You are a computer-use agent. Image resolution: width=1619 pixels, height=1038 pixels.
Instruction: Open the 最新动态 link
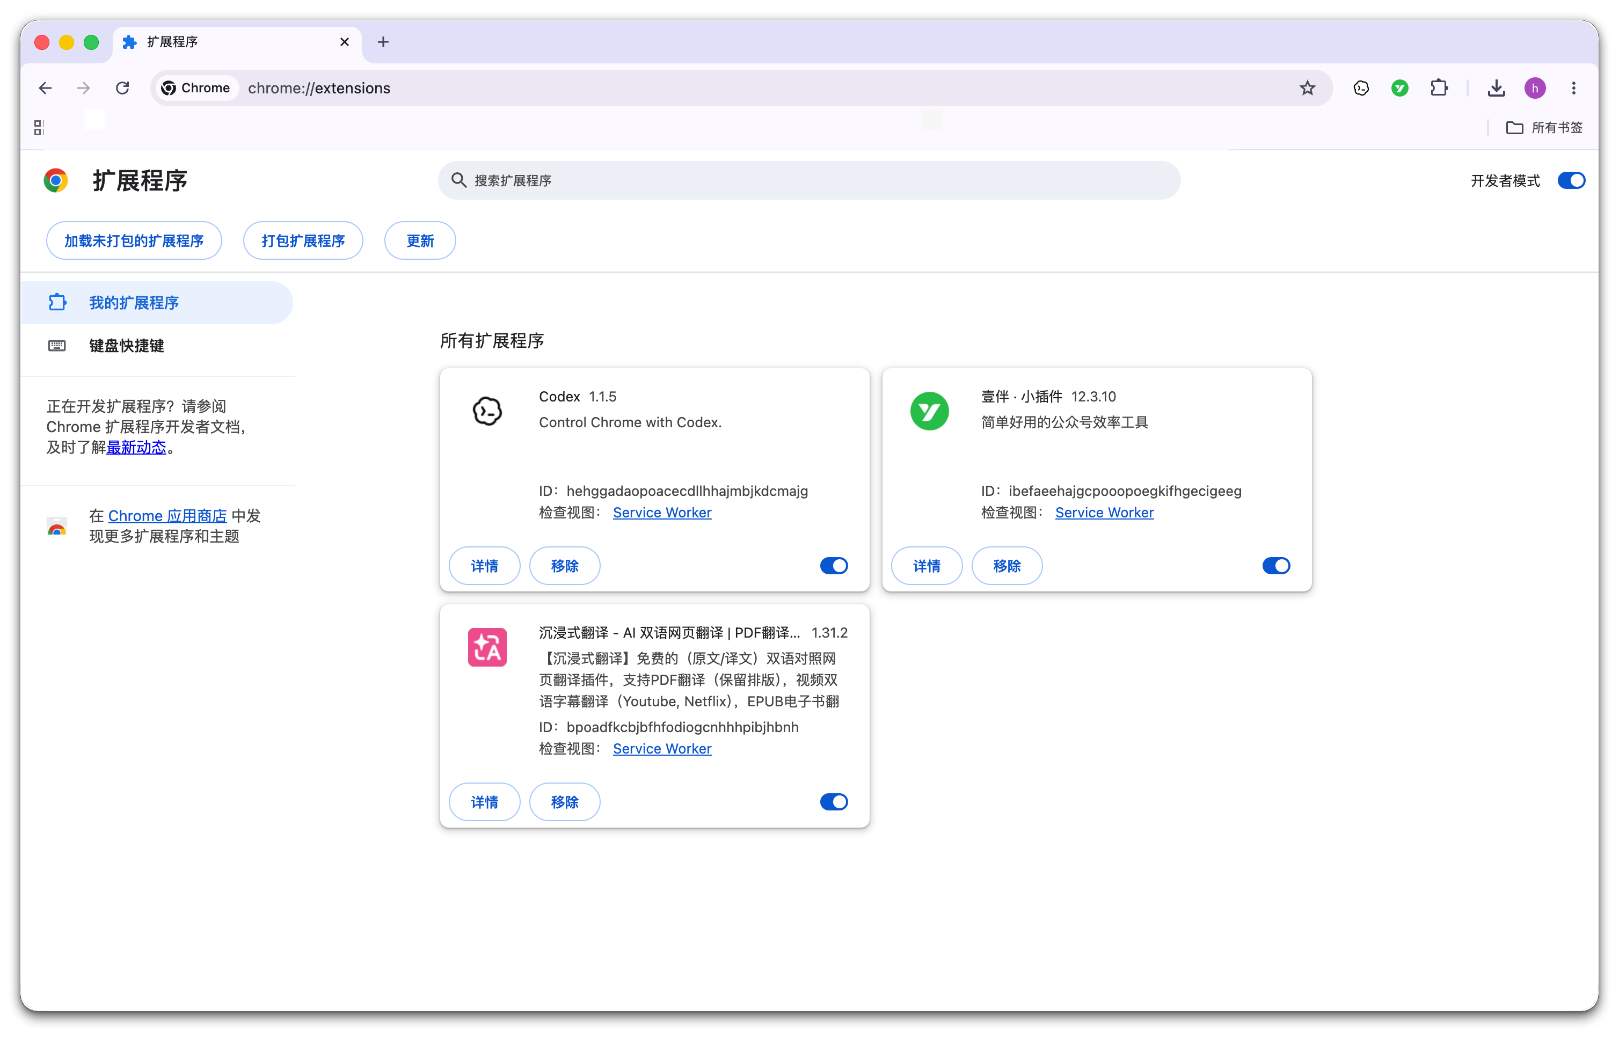[136, 447]
